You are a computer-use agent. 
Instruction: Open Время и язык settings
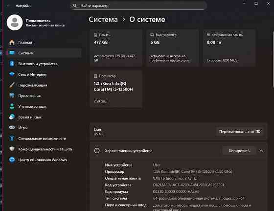44,117
